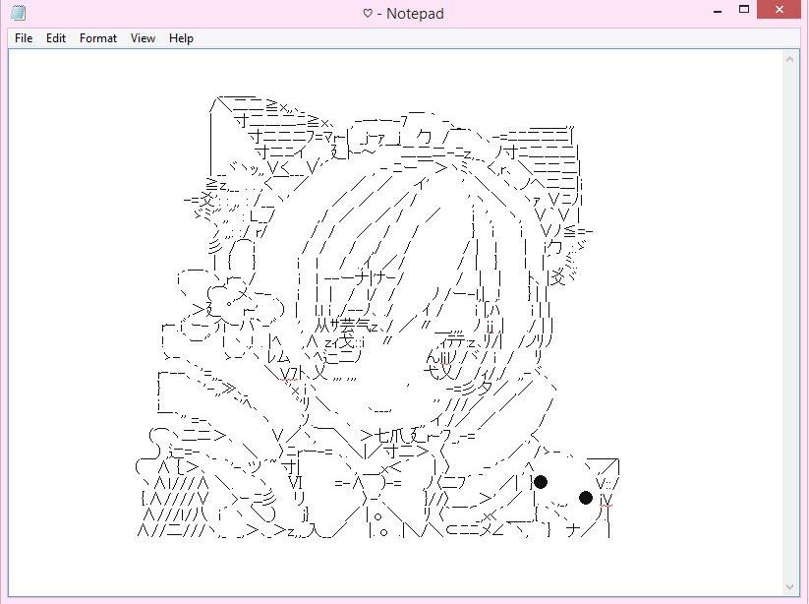Minimize the Notepad window
The image size is (809, 604).
point(718,10)
